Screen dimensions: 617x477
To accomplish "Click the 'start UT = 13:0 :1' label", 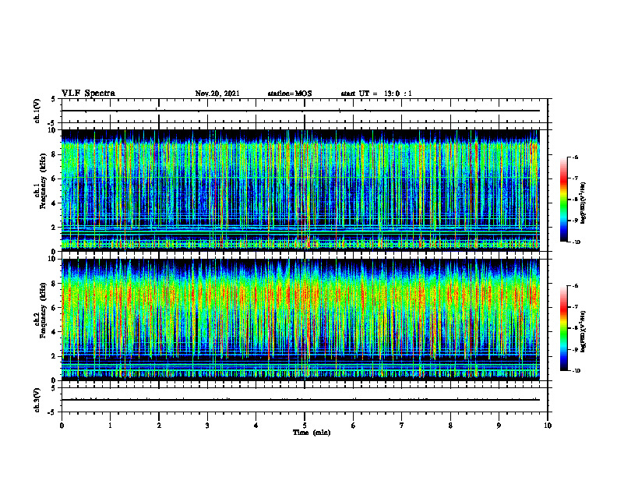I will (376, 94).
